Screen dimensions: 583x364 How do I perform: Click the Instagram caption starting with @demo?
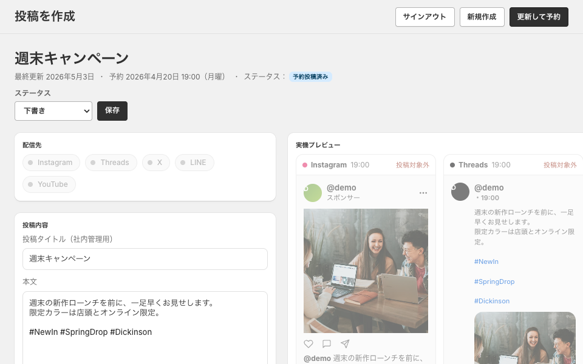click(364, 359)
